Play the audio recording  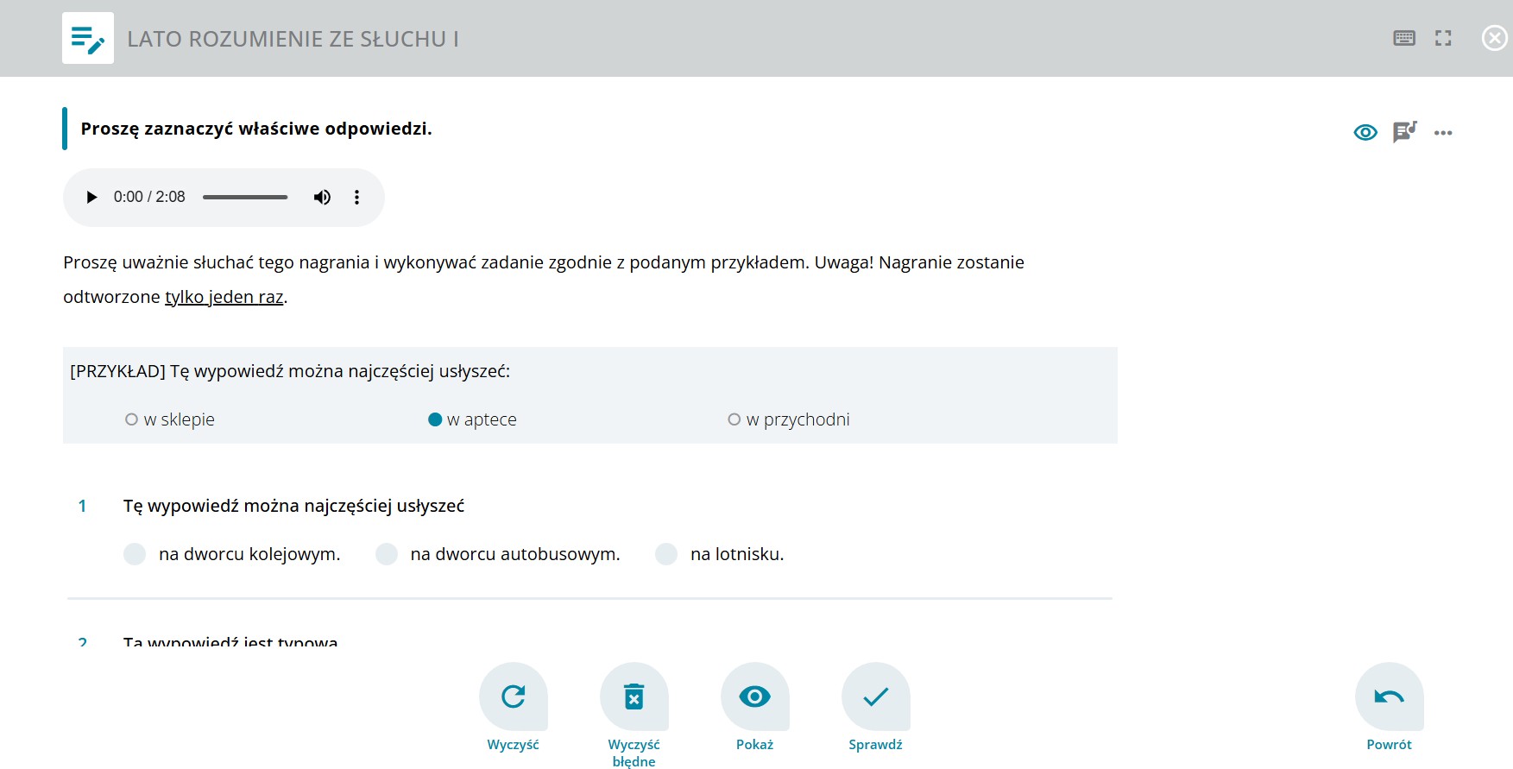tap(91, 198)
